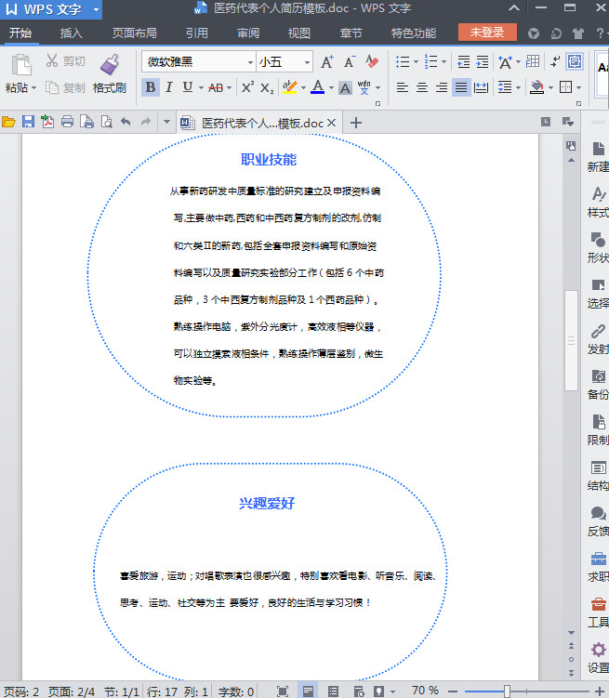The image size is (609, 698).
Task: Switch to the 视图 tab
Action: (299, 33)
